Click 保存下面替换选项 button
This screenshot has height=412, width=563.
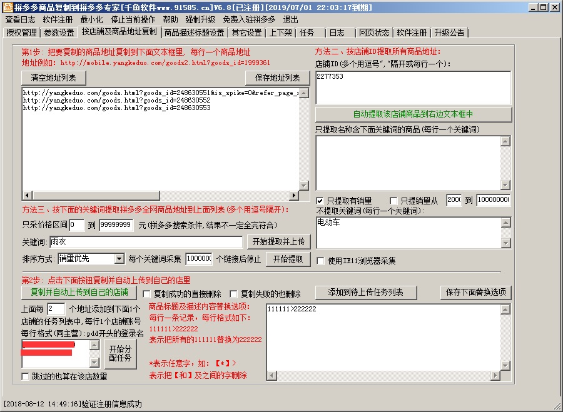pos(476,292)
